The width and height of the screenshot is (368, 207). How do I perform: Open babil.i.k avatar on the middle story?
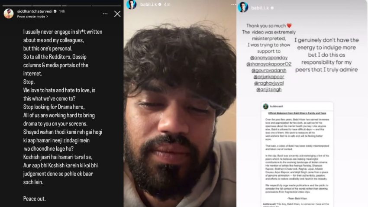(132, 4)
